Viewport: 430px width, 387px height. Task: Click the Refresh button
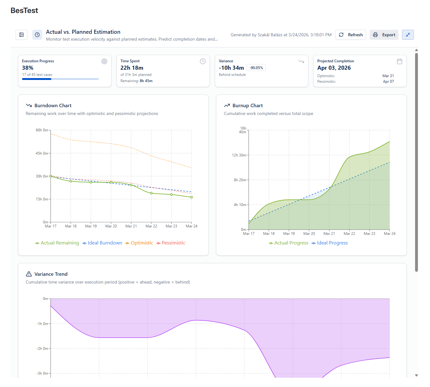(x=351, y=35)
